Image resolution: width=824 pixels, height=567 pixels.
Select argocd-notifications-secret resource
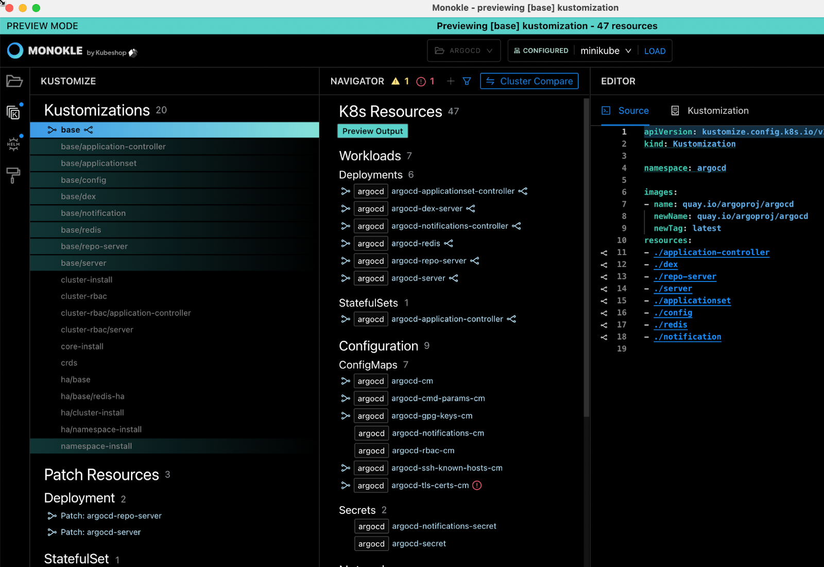coord(444,526)
